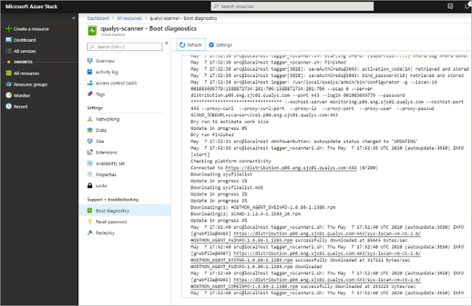Open the HOSTMON_AGENT_COREINFO rpm link
Screen dimensions: 472x306
click(x=244, y=286)
